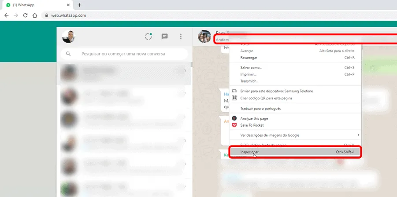397x197 pixels.
Task: Click the search magnifier icon
Action: (x=68, y=54)
